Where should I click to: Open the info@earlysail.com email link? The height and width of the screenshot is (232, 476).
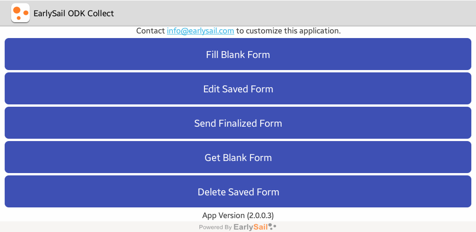200,31
